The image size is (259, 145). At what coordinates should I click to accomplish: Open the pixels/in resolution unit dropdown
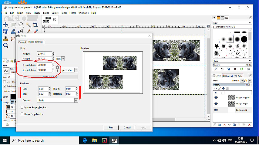click(x=70, y=70)
